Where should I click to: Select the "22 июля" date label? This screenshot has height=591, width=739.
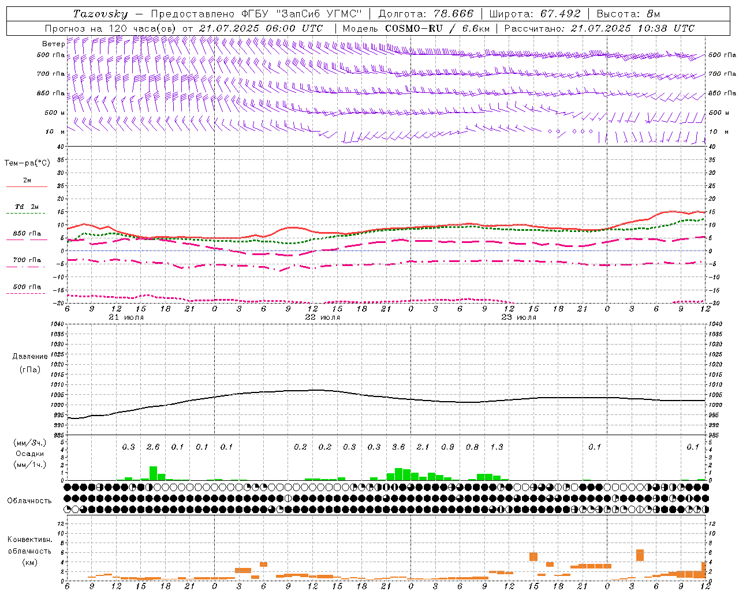[x=323, y=317]
